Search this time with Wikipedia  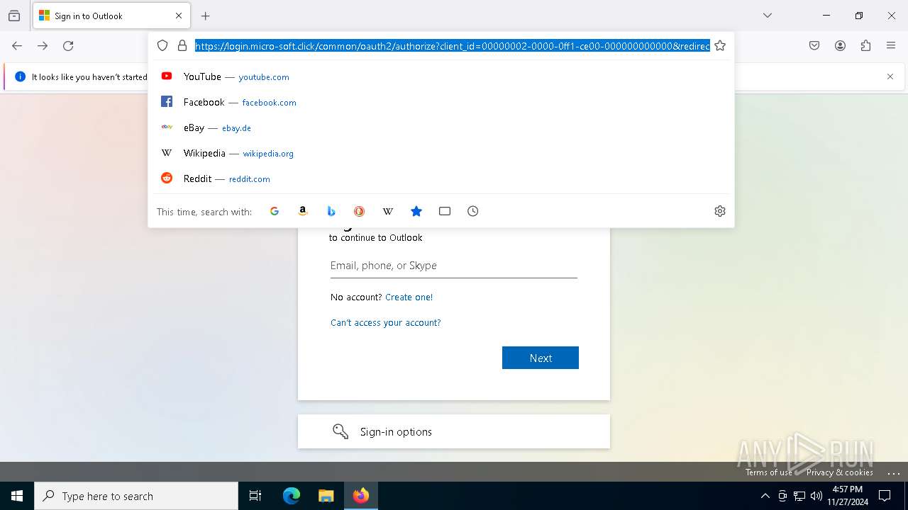click(388, 211)
